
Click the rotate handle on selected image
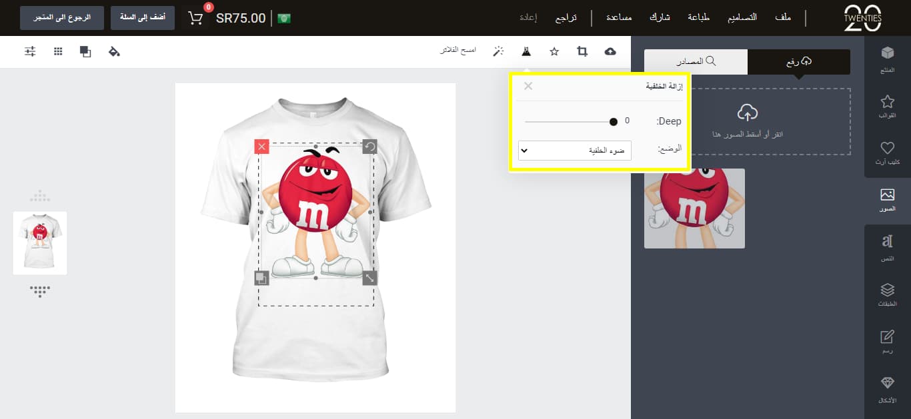point(369,146)
